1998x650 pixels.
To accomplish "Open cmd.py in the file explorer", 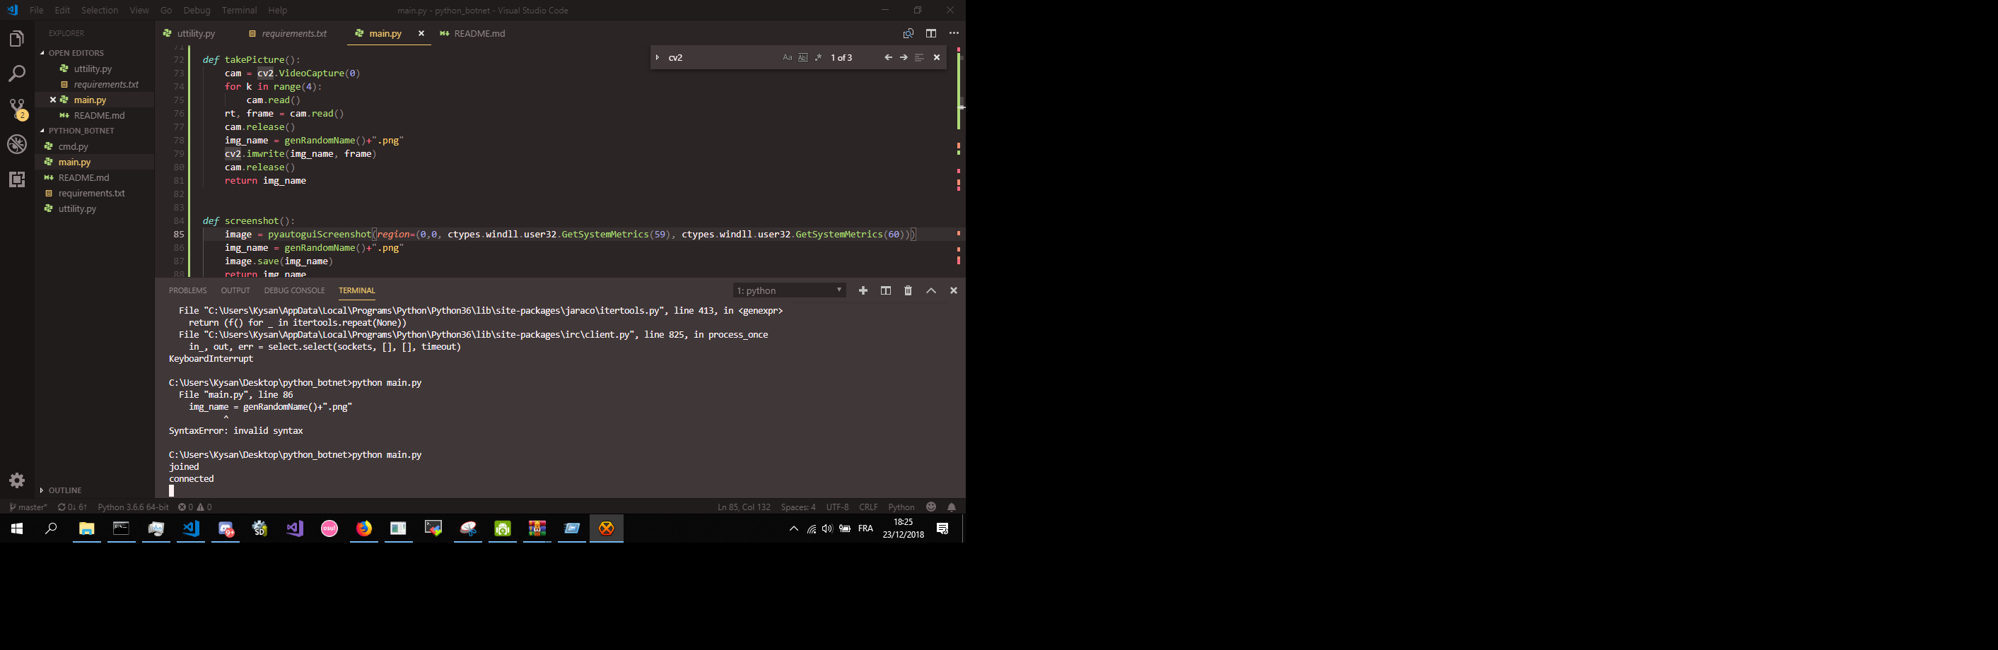I will pyautogui.click(x=73, y=146).
